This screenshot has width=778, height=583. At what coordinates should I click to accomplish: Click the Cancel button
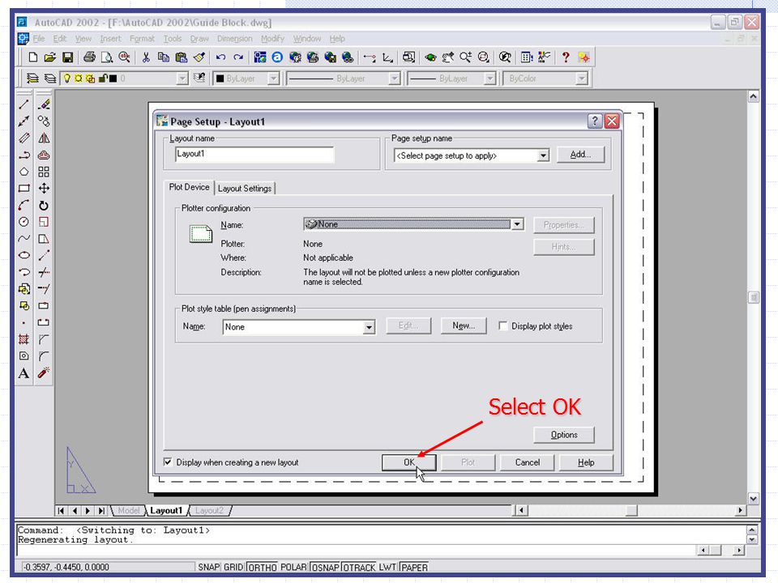coord(527,462)
